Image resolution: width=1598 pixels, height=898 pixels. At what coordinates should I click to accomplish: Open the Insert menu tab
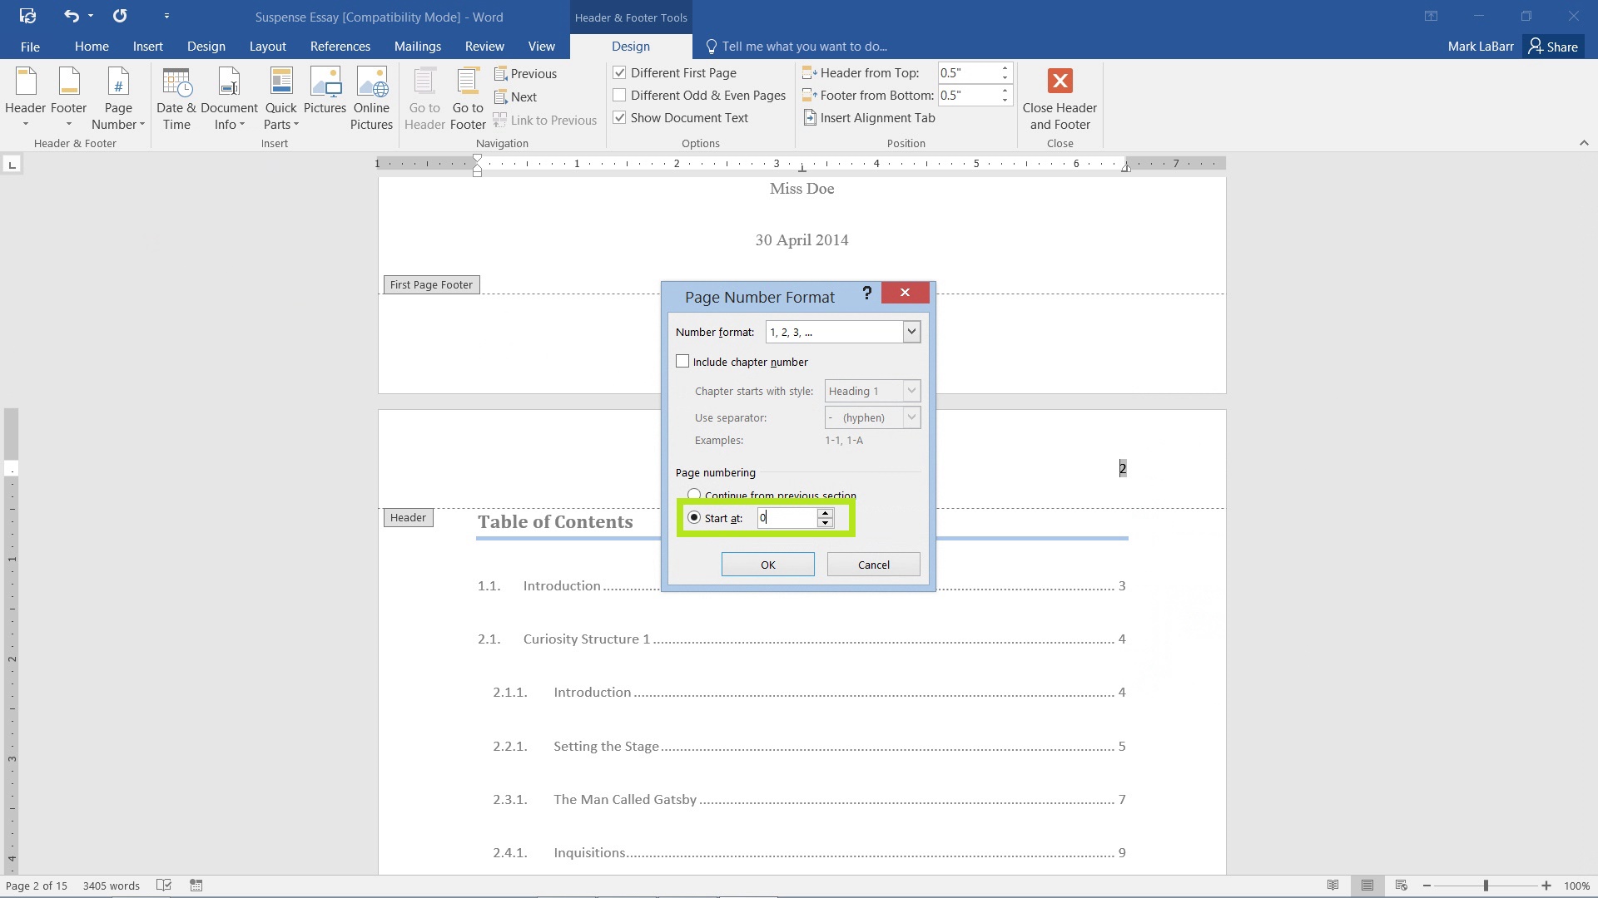(148, 46)
